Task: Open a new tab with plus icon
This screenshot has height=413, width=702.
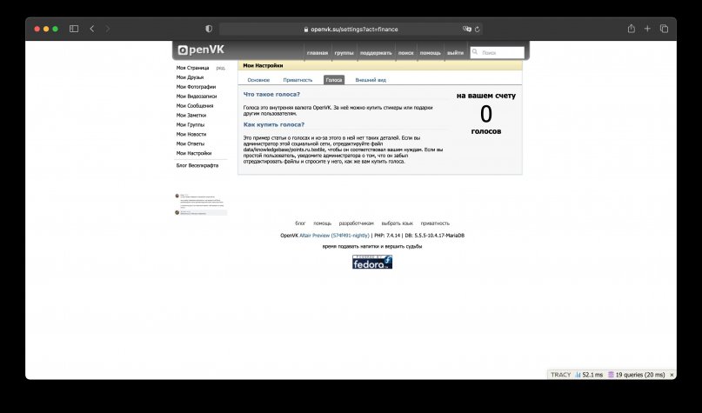Action: coord(647,29)
